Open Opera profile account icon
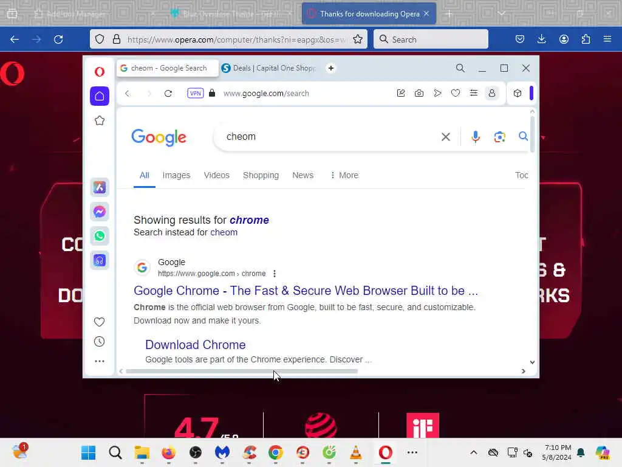Image resolution: width=622 pixels, height=467 pixels. click(x=492, y=93)
